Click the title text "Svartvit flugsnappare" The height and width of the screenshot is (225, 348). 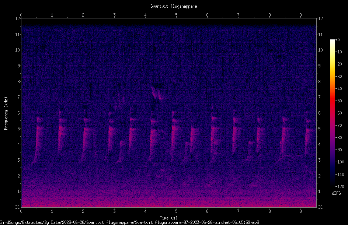[174, 6]
